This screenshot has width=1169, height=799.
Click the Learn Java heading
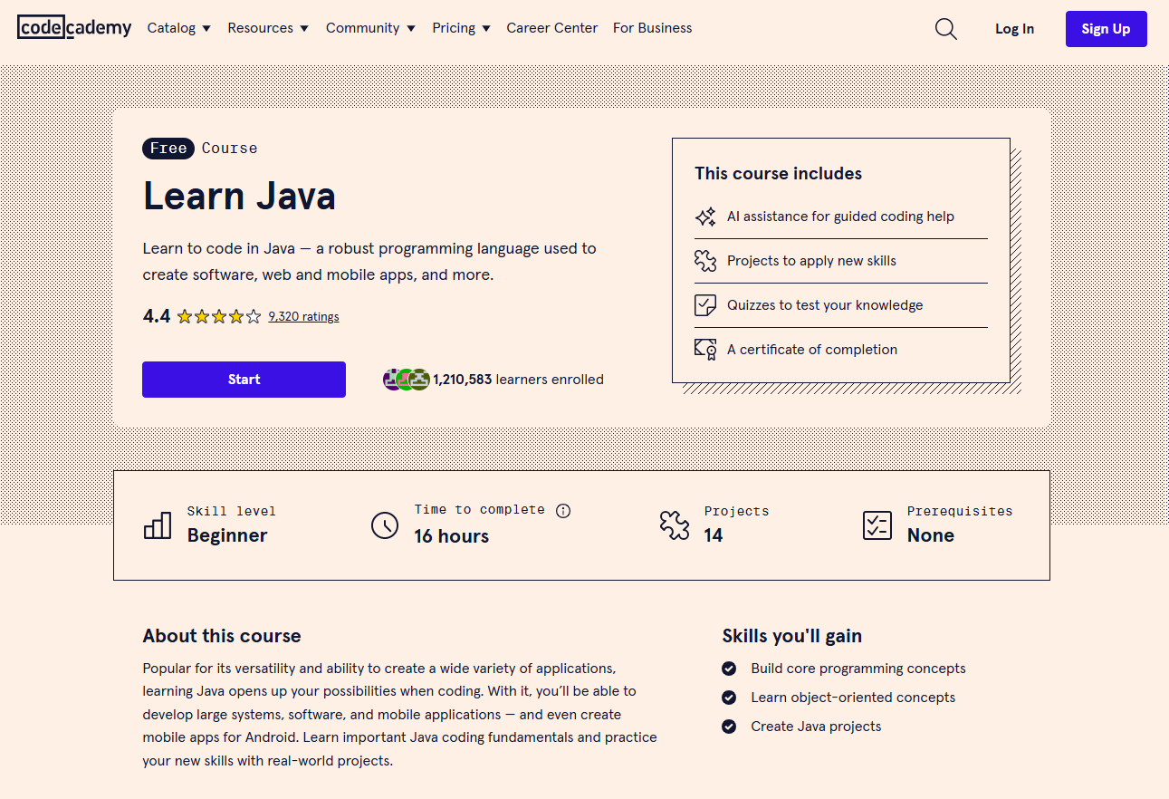tap(239, 197)
